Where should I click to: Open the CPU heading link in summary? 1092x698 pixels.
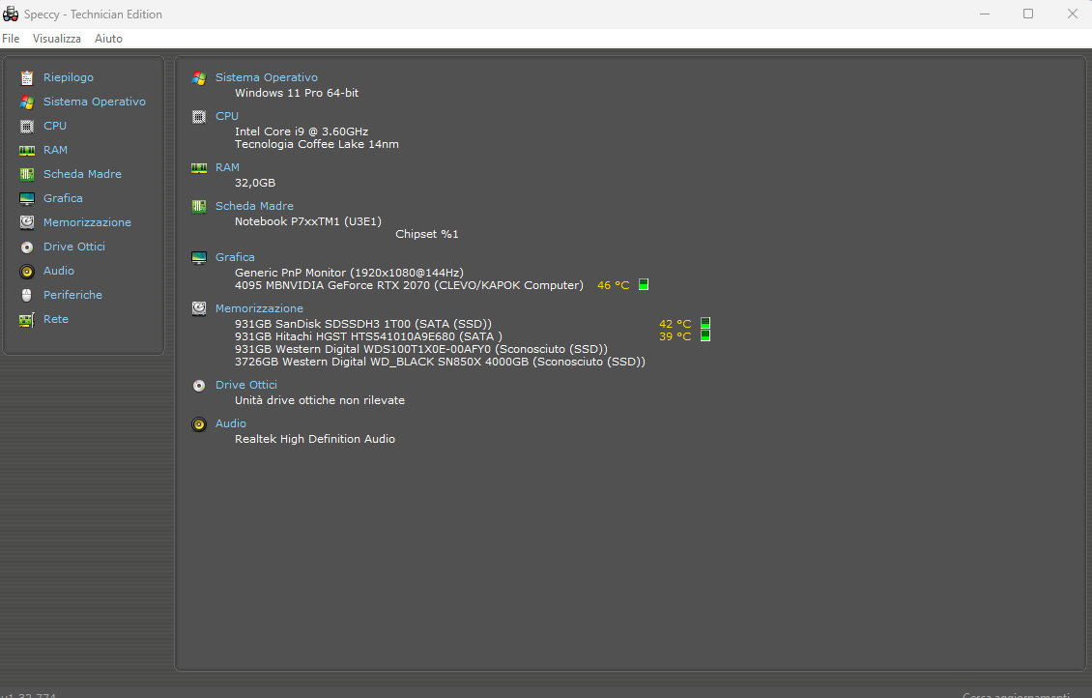[227, 116]
